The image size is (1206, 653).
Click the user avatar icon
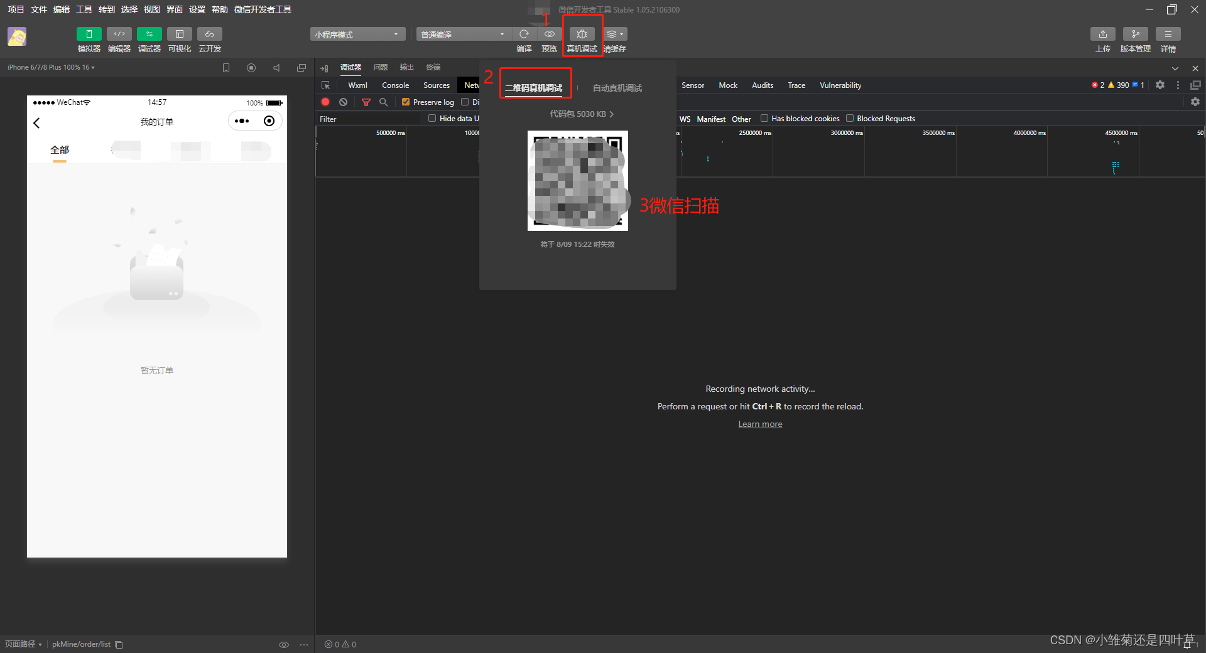[x=17, y=37]
